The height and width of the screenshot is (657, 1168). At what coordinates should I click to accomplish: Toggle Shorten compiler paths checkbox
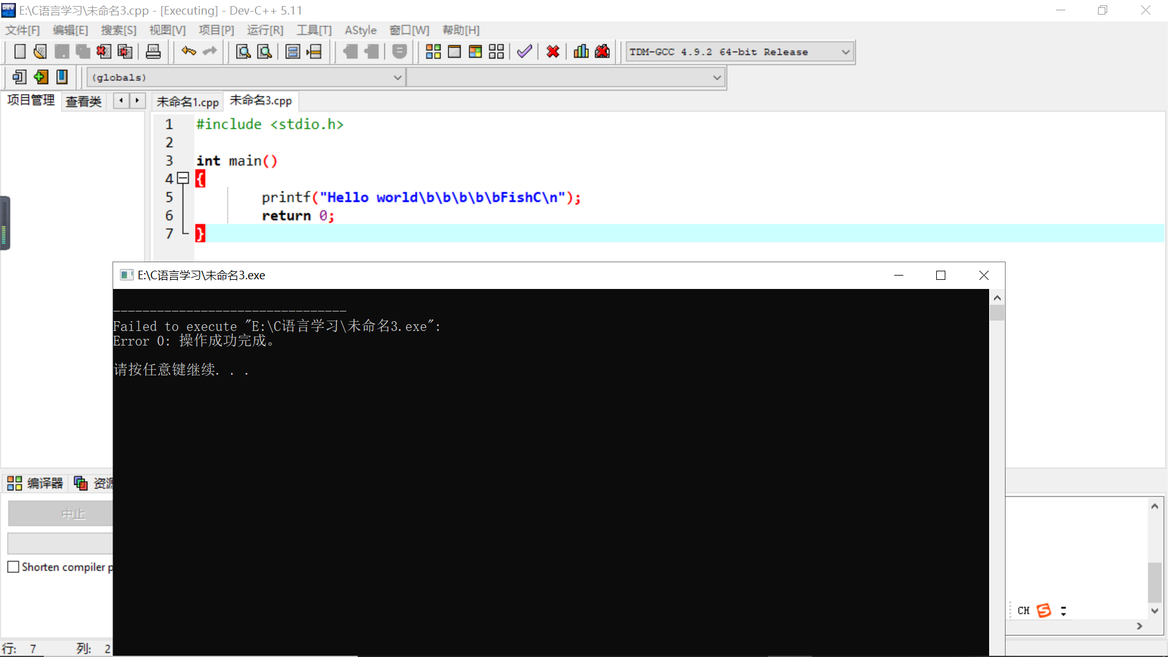(13, 567)
